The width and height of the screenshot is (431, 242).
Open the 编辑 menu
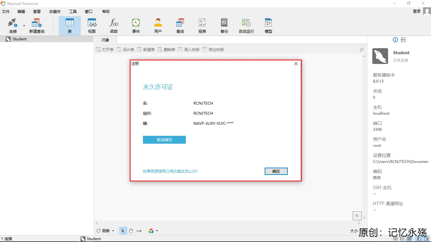pyautogui.click(x=21, y=12)
